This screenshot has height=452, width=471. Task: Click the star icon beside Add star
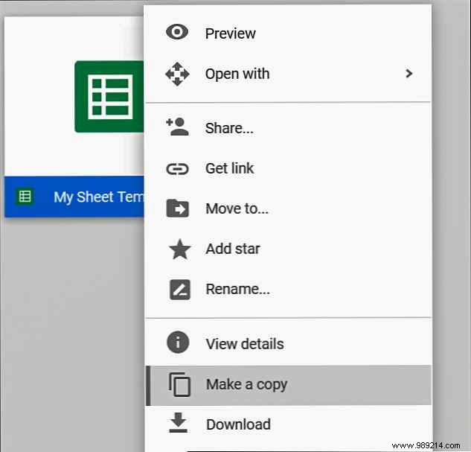180,249
